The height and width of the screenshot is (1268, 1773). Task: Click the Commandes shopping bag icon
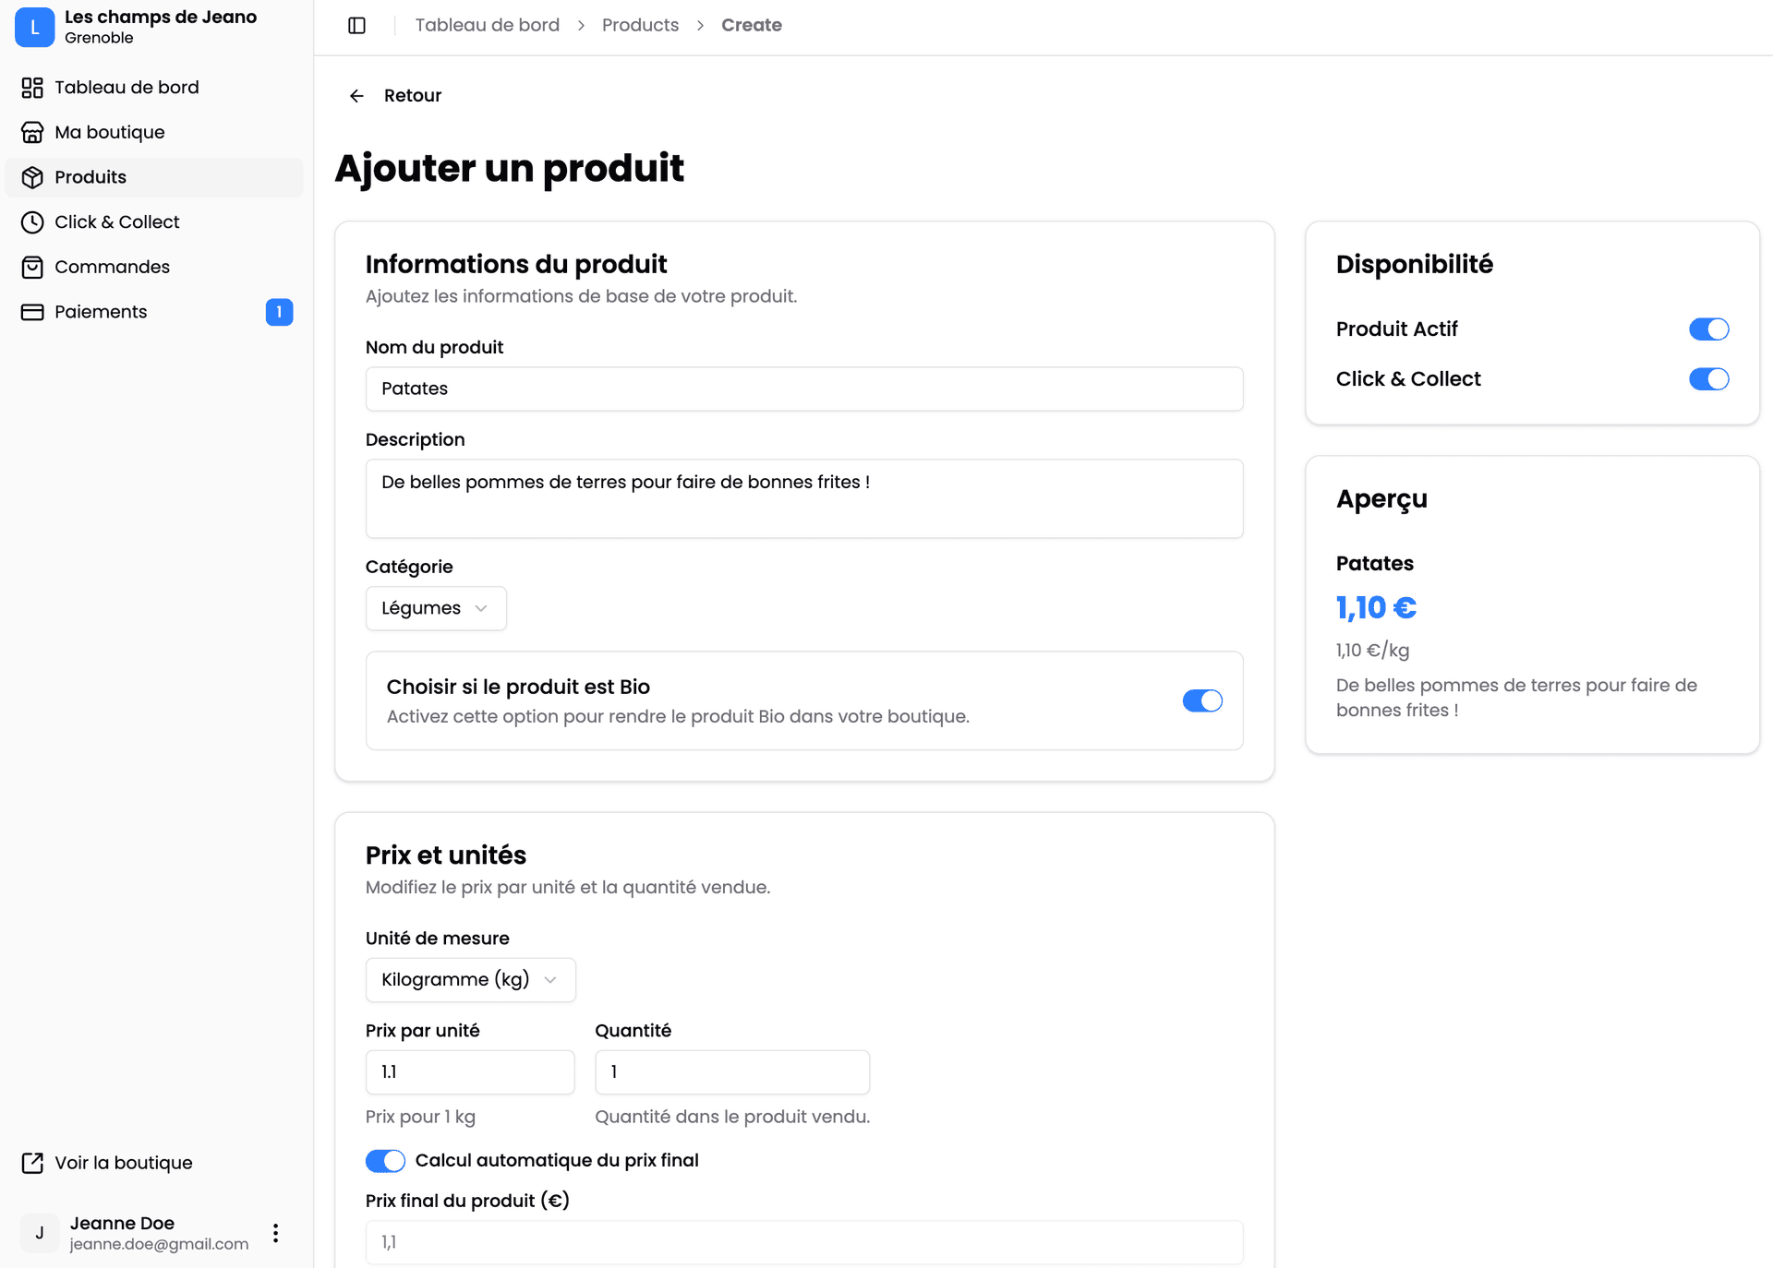click(32, 268)
